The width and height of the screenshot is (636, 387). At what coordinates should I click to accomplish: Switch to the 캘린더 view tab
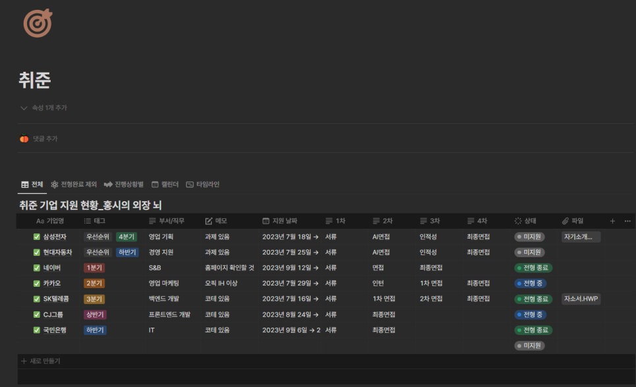point(165,185)
